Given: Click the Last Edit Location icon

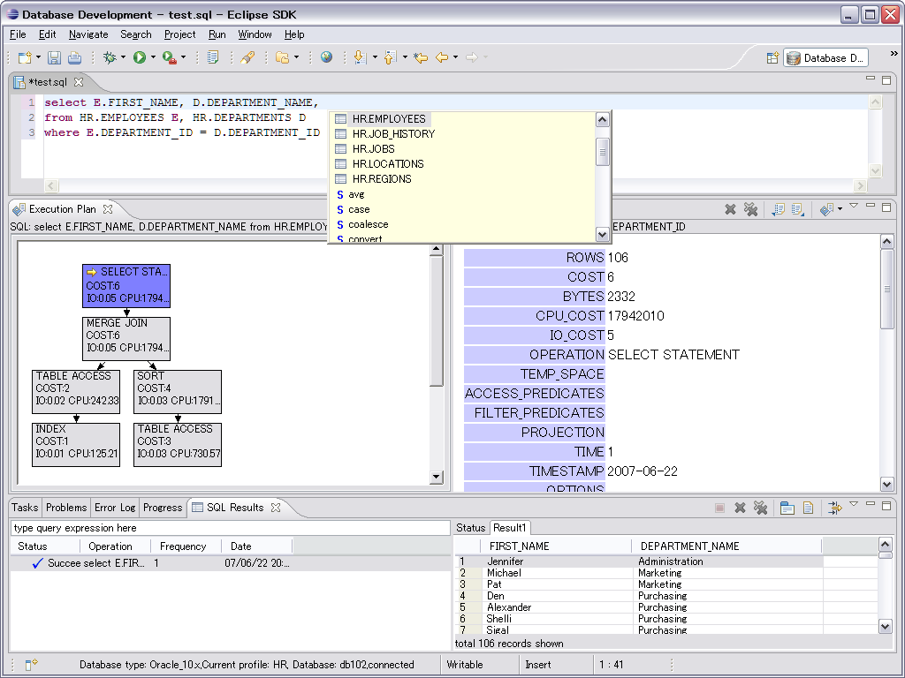Looking at the screenshot, I should (x=421, y=57).
